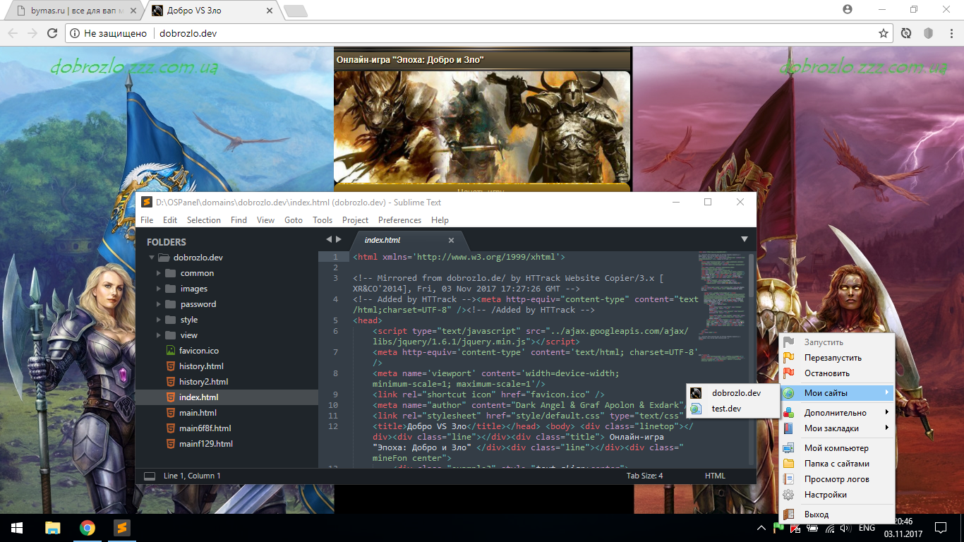
Task: Bookmark this page with the star icon
Action: 883,33
